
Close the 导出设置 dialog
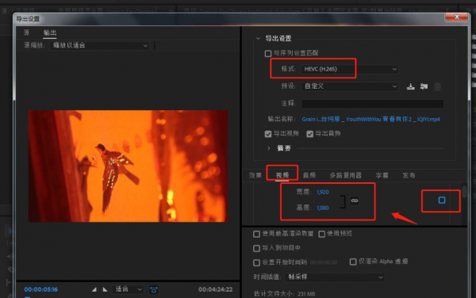456,17
